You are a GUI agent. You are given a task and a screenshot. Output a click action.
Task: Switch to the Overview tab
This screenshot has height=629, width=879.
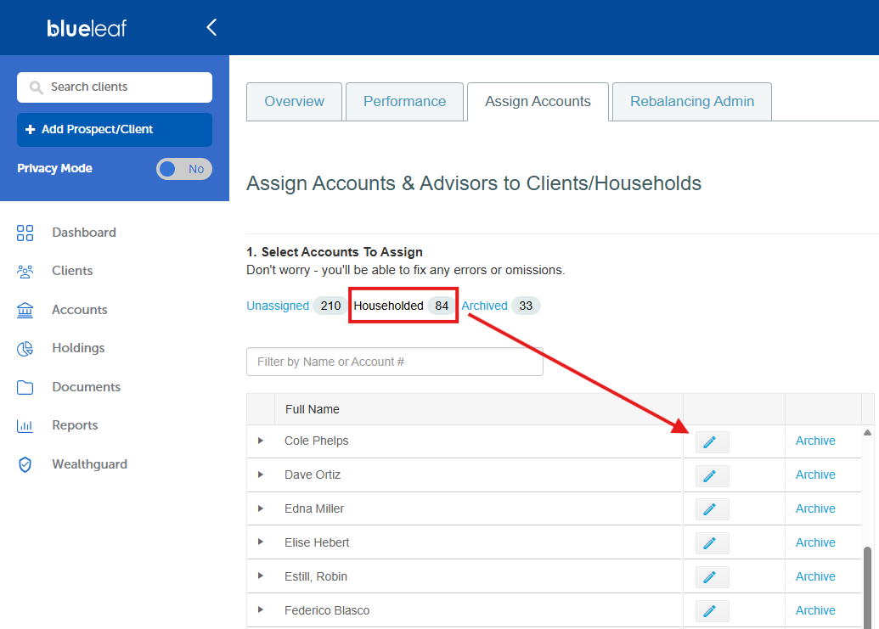coord(295,101)
